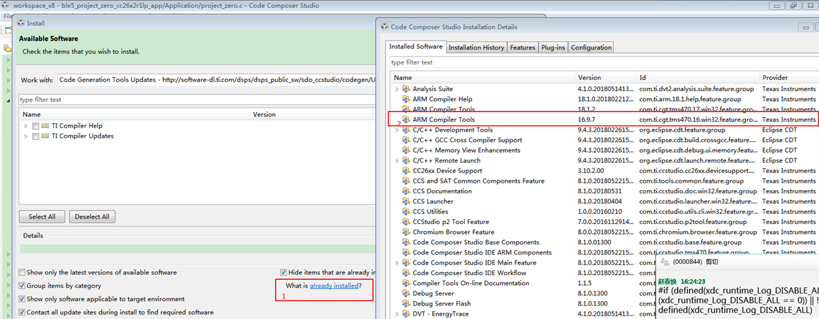
Task: Click the TI Compiler Help category icon
Action: pos(45,126)
